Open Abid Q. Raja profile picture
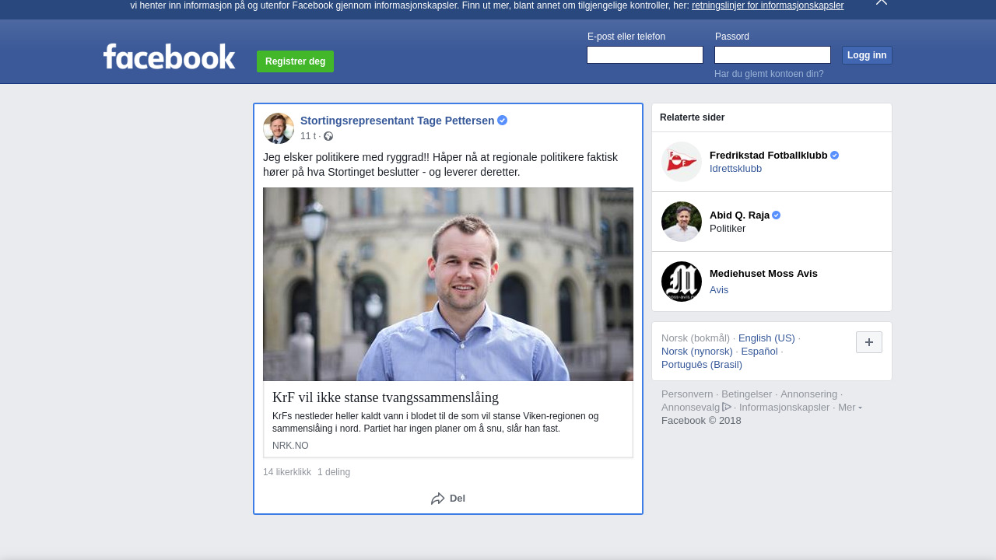This screenshot has width=996, height=560. pos(682,222)
